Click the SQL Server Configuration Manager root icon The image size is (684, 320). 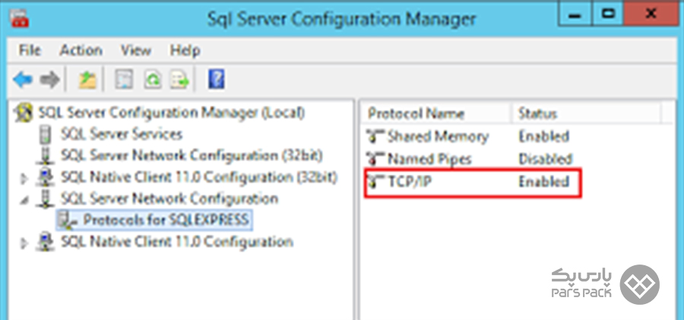pos(24,113)
